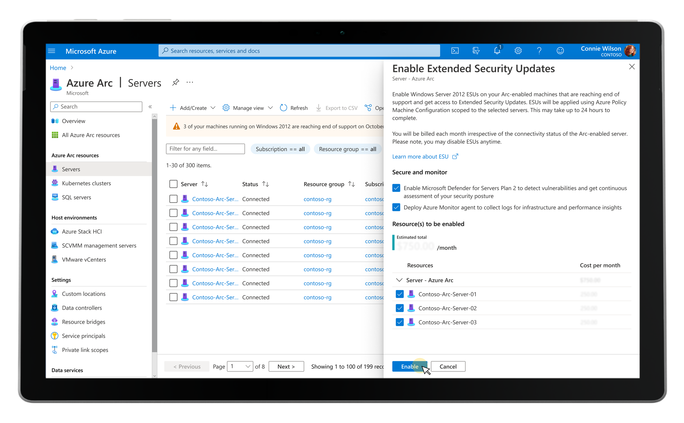Open Azure notifications bell icon
The width and height of the screenshot is (684, 423).
point(497,51)
